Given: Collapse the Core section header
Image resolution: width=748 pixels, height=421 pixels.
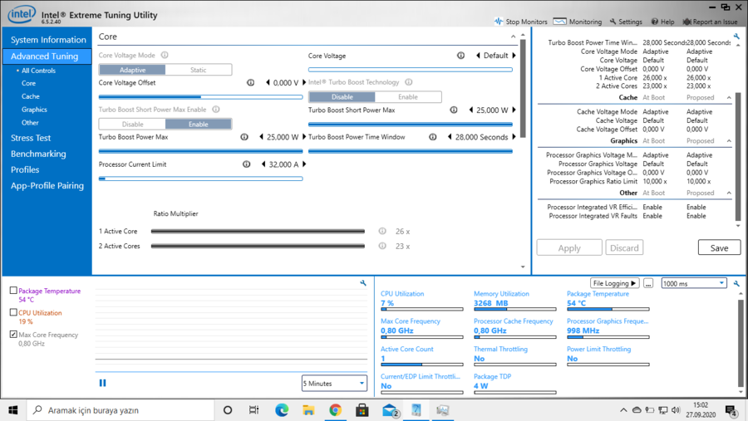Looking at the screenshot, I should pos(513,37).
